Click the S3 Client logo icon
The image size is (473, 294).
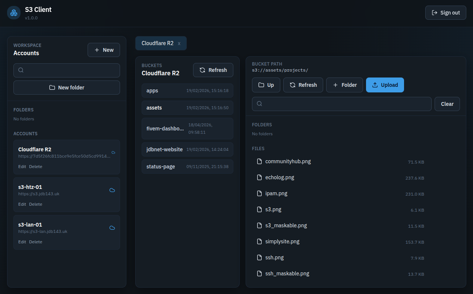(x=14, y=13)
